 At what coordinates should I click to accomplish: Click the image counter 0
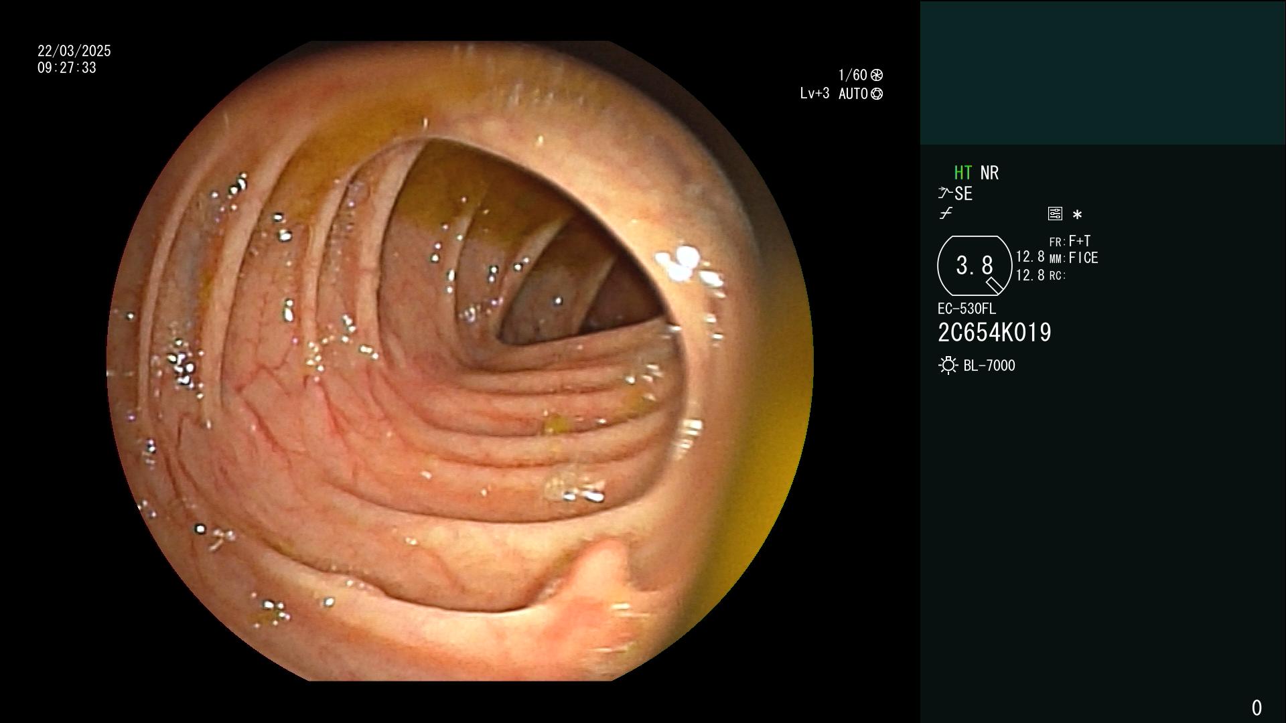1257,708
